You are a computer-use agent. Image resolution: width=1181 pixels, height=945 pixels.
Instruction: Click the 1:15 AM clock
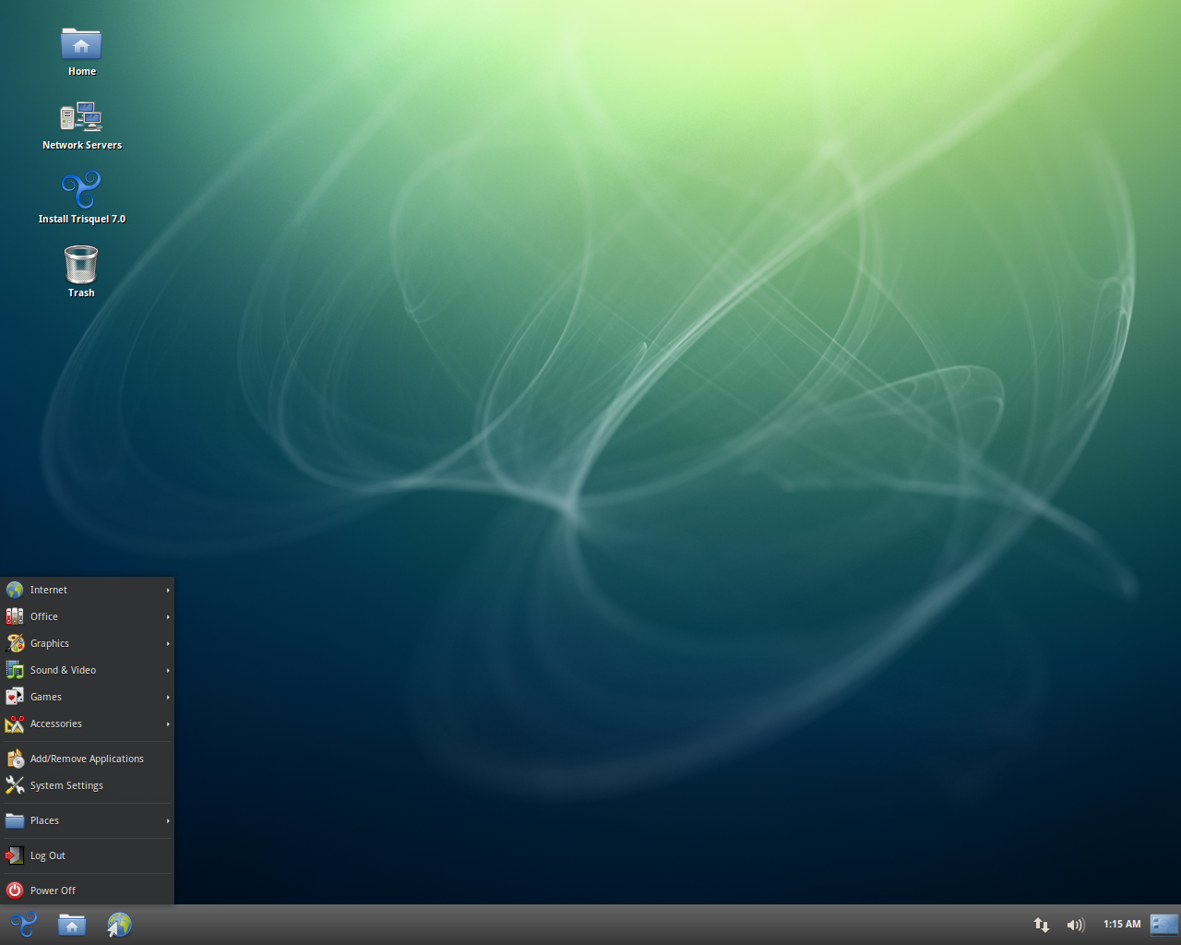point(1122,924)
